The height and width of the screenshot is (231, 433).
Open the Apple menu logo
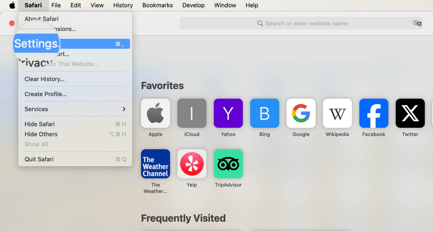[x=12, y=5]
